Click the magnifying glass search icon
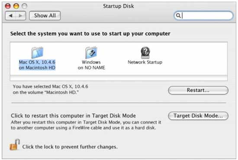 (x=178, y=16)
